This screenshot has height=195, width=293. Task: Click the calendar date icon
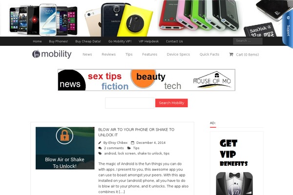[132, 143]
